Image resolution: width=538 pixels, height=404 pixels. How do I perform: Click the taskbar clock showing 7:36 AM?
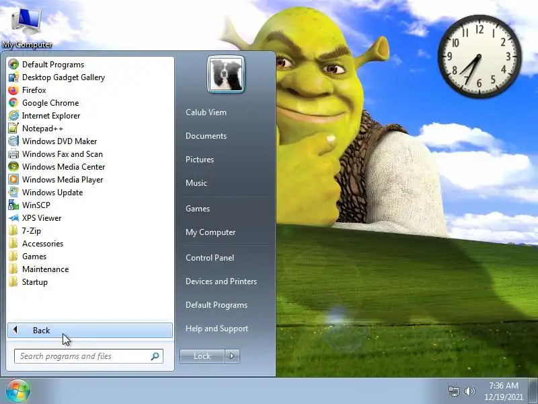click(x=504, y=391)
